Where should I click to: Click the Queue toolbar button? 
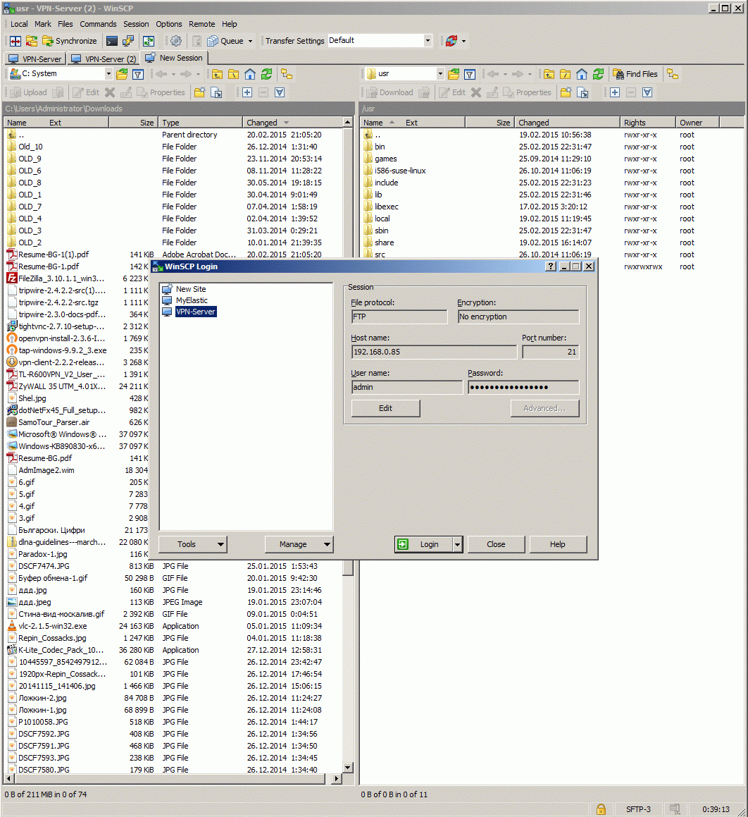tap(225, 41)
